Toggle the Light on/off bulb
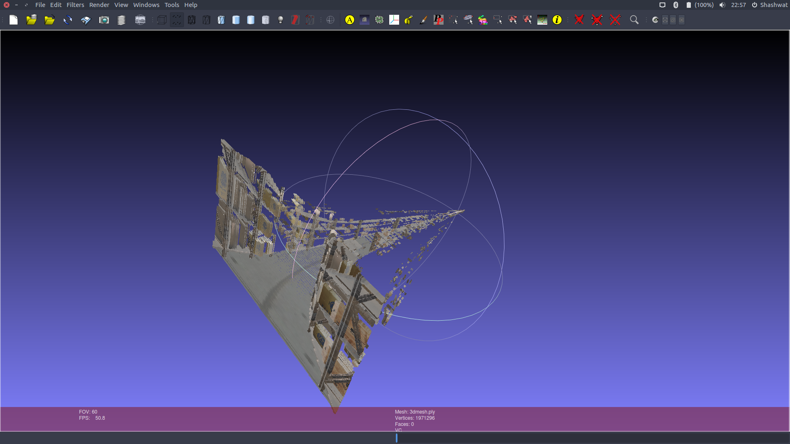Viewport: 790px width, 444px height. point(281,20)
